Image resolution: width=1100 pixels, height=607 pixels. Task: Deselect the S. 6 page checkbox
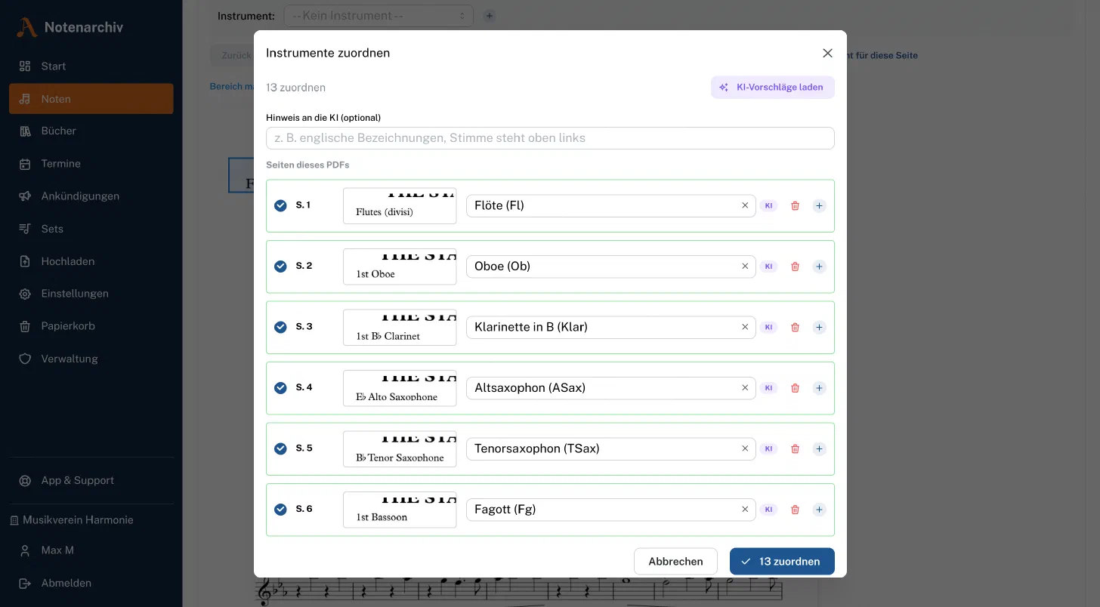point(280,510)
